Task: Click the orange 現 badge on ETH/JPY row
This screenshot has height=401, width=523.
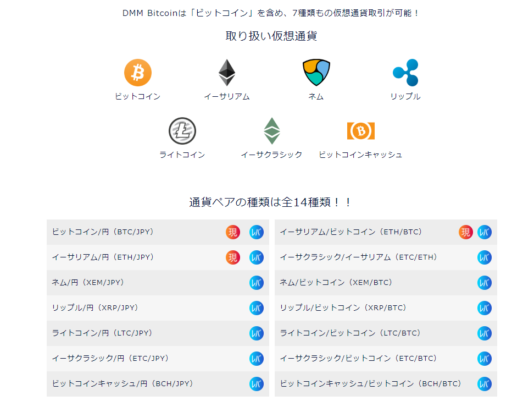Action: click(233, 257)
